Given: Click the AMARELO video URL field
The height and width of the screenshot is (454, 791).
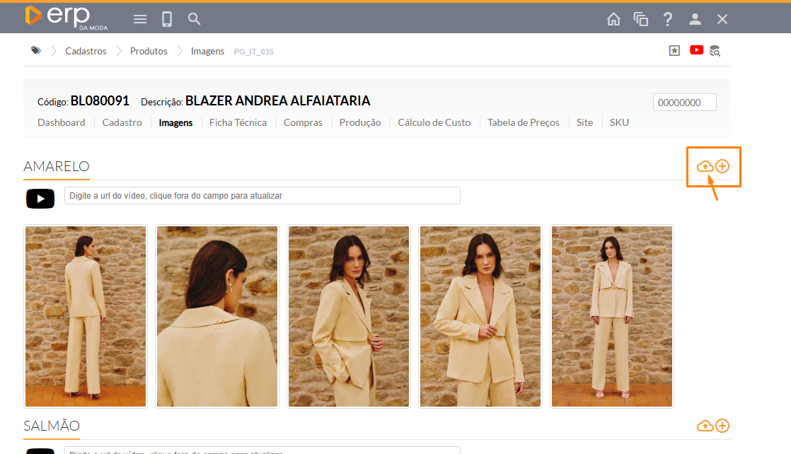Looking at the screenshot, I should pyautogui.click(x=262, y=196).
